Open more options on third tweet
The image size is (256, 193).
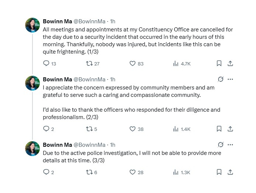point(230,145)
